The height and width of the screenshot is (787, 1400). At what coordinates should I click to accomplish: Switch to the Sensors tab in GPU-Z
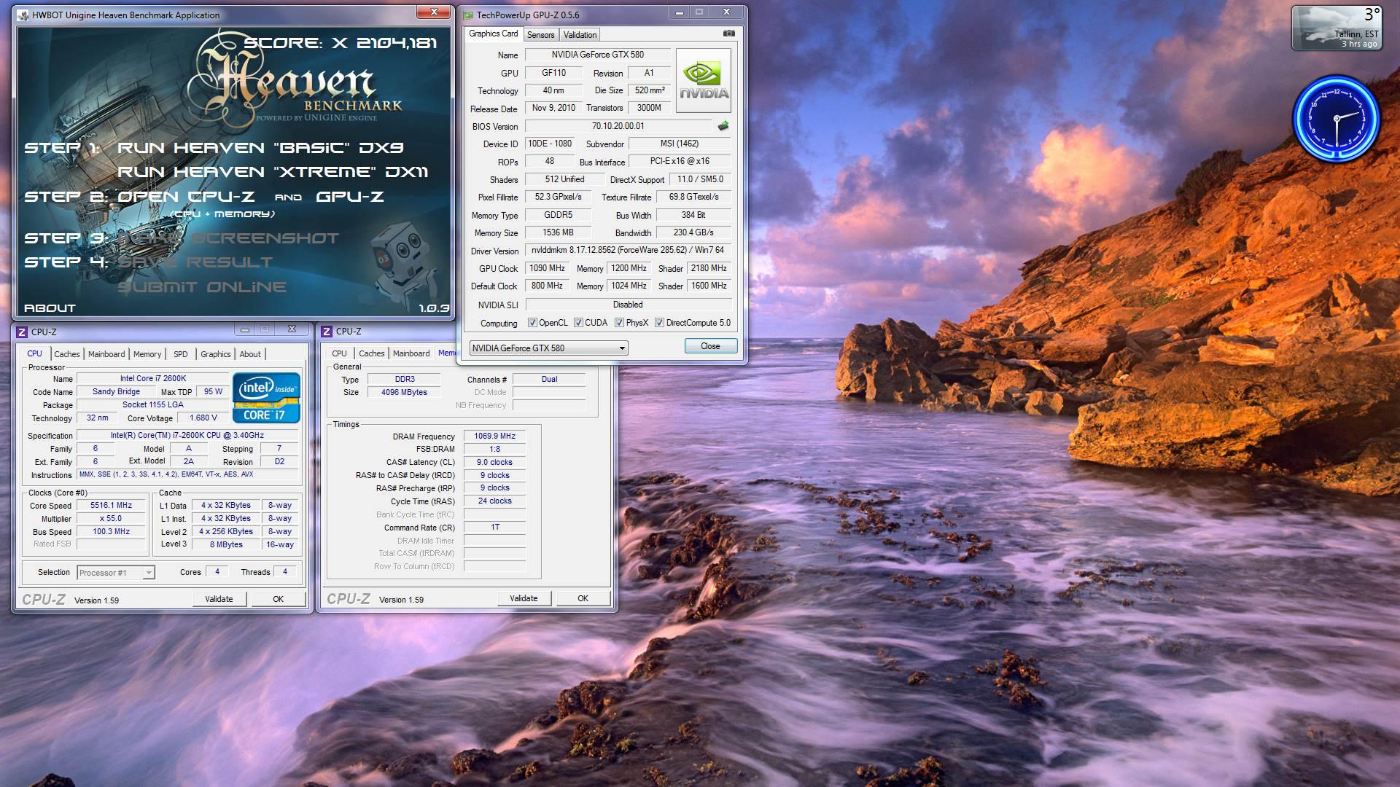coord(540,35)
